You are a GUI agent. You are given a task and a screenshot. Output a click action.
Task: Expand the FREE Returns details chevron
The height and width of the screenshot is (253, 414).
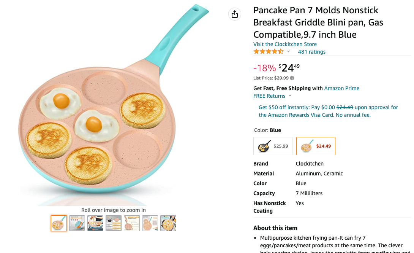pos(290,96)
